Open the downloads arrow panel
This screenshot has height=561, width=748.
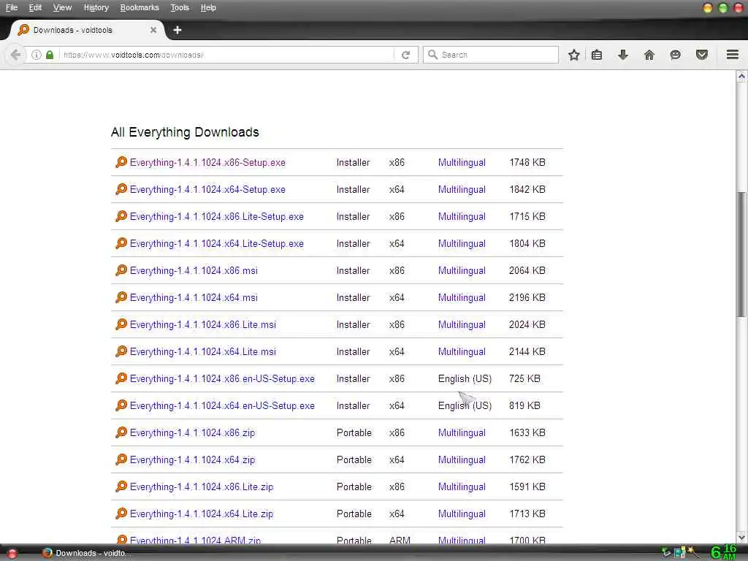pyautogui.click(x=623, y=55)
